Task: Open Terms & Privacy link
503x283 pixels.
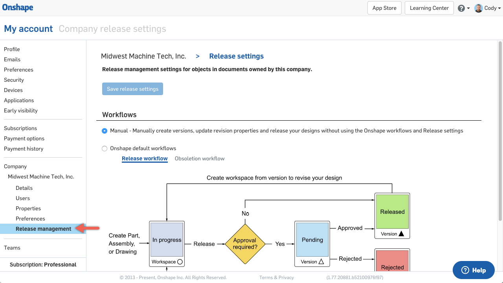Action: pyautogui.click(x=277, y=277)
